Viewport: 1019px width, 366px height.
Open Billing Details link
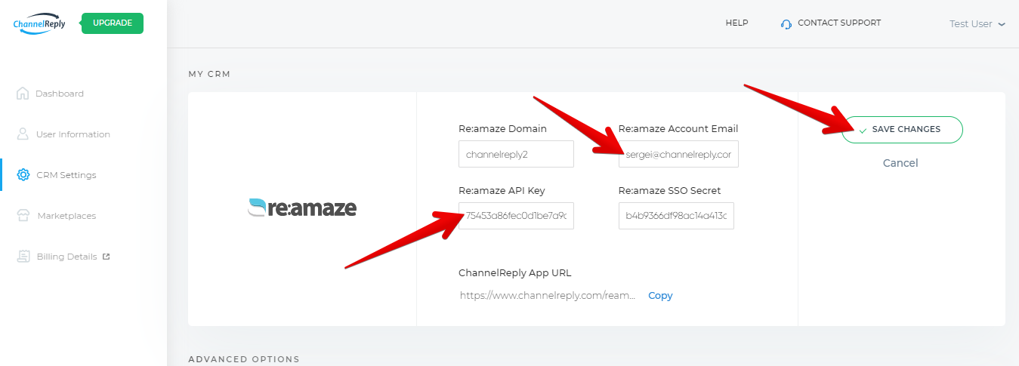point(66,257)
